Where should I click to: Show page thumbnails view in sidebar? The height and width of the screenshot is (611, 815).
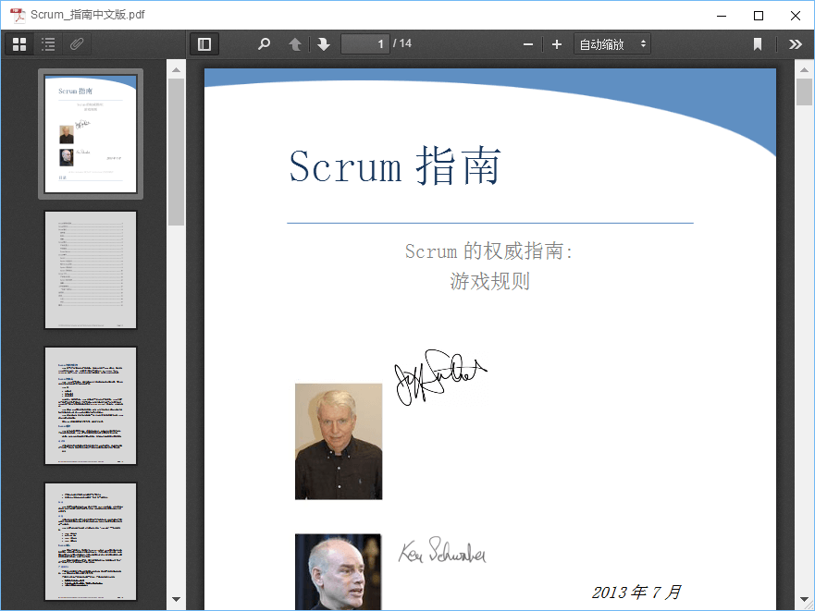click(x=19, y=44)
